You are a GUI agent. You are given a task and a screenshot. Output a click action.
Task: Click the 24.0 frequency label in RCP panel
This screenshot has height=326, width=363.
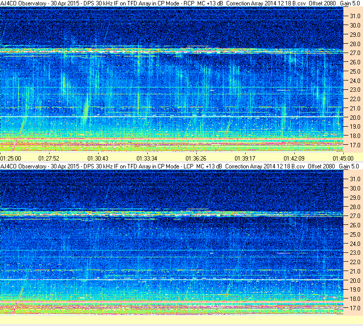(x=354, y=81)
